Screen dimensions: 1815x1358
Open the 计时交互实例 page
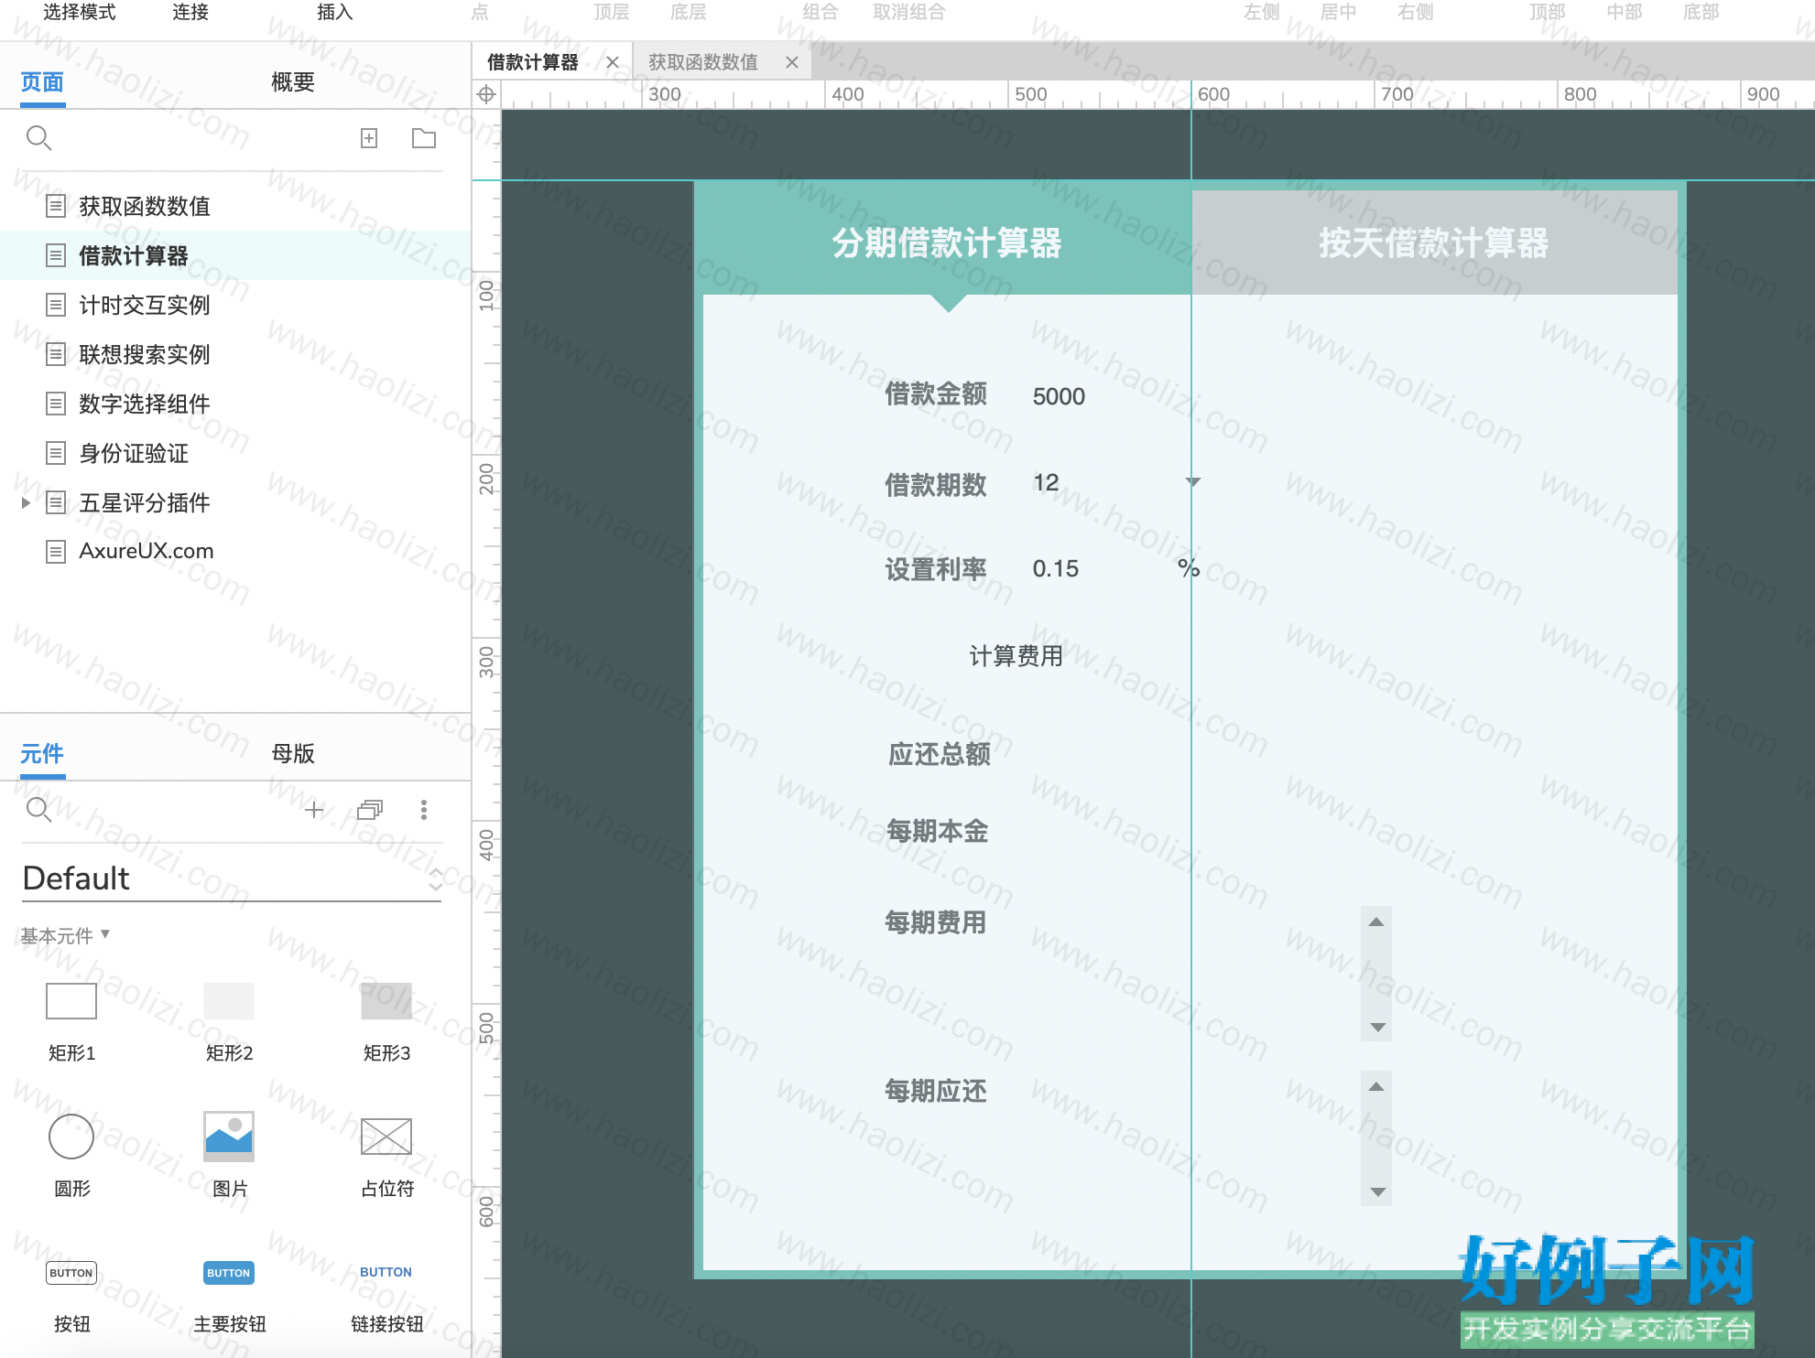click(x=145, y=305)
